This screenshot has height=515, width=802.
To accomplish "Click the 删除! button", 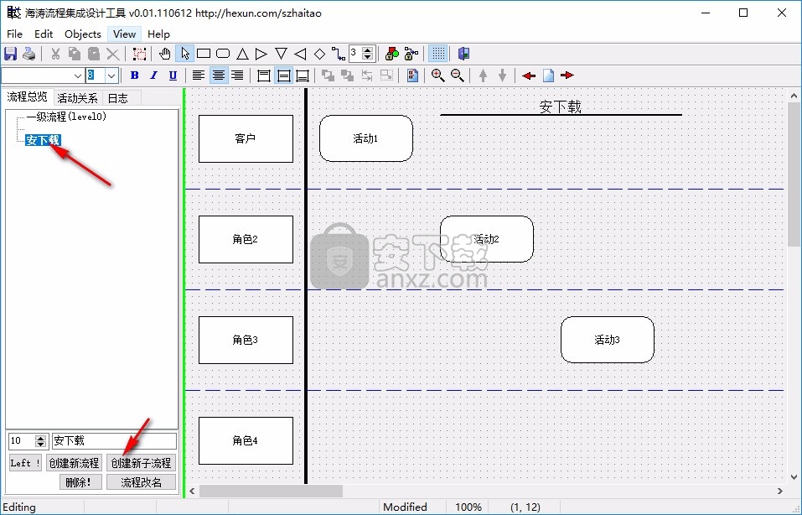I will point(80,482).
